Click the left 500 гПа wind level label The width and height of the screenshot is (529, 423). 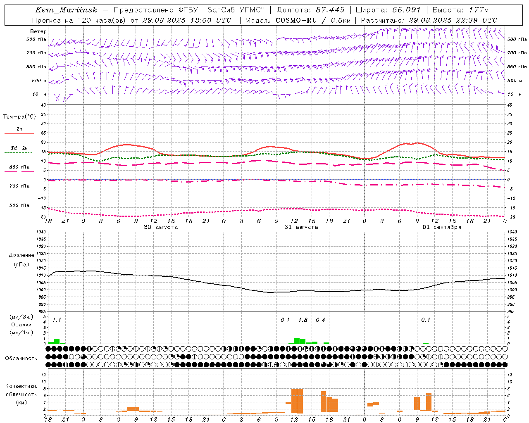click(36, 39)
